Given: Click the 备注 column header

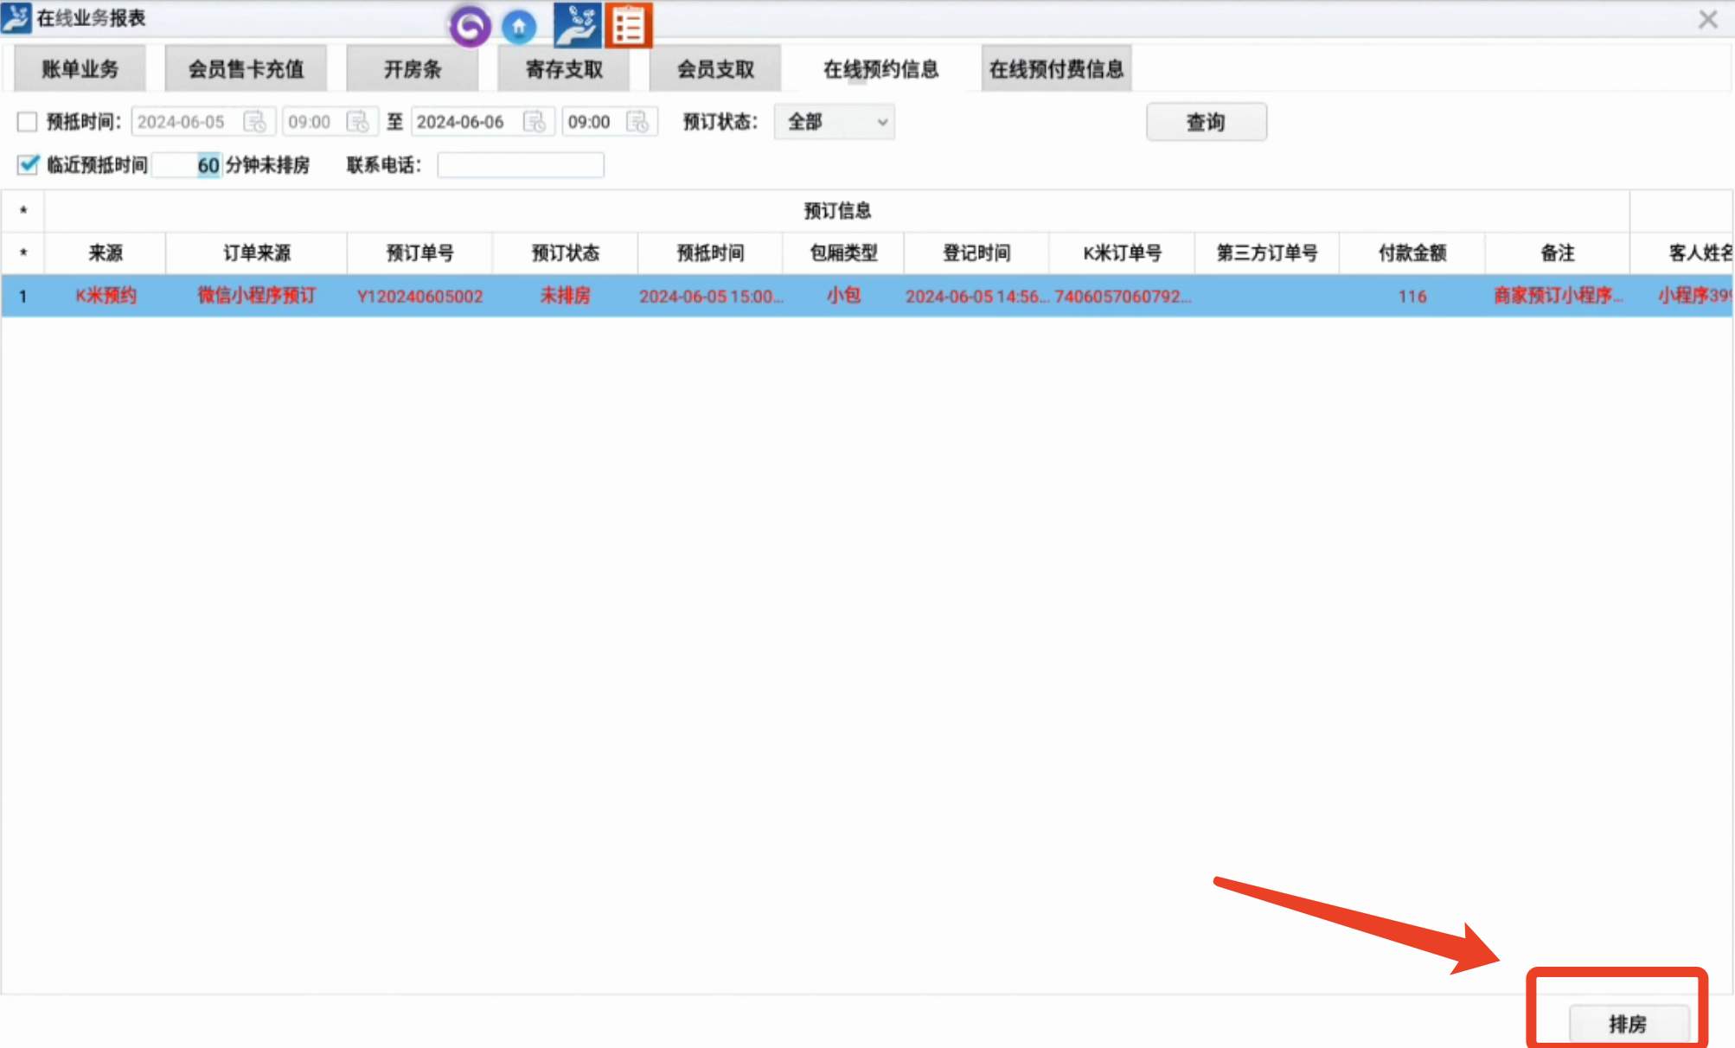Looking at the screenshot, I should [x=1558, y=252].
